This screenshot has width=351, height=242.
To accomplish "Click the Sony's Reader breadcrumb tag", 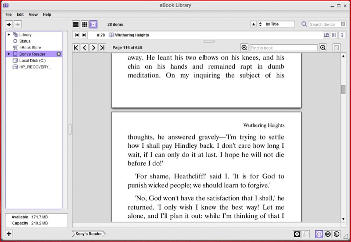I will [89, 234].
